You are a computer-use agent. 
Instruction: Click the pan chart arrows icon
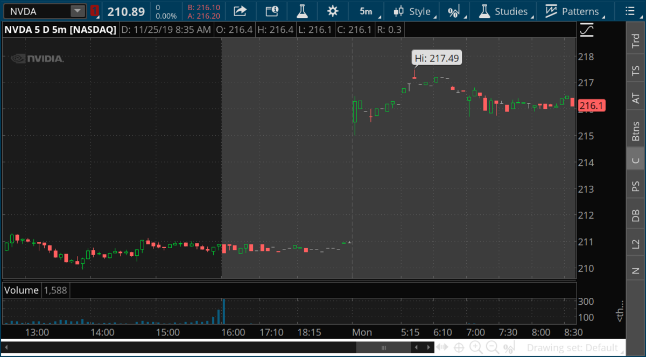443,347
